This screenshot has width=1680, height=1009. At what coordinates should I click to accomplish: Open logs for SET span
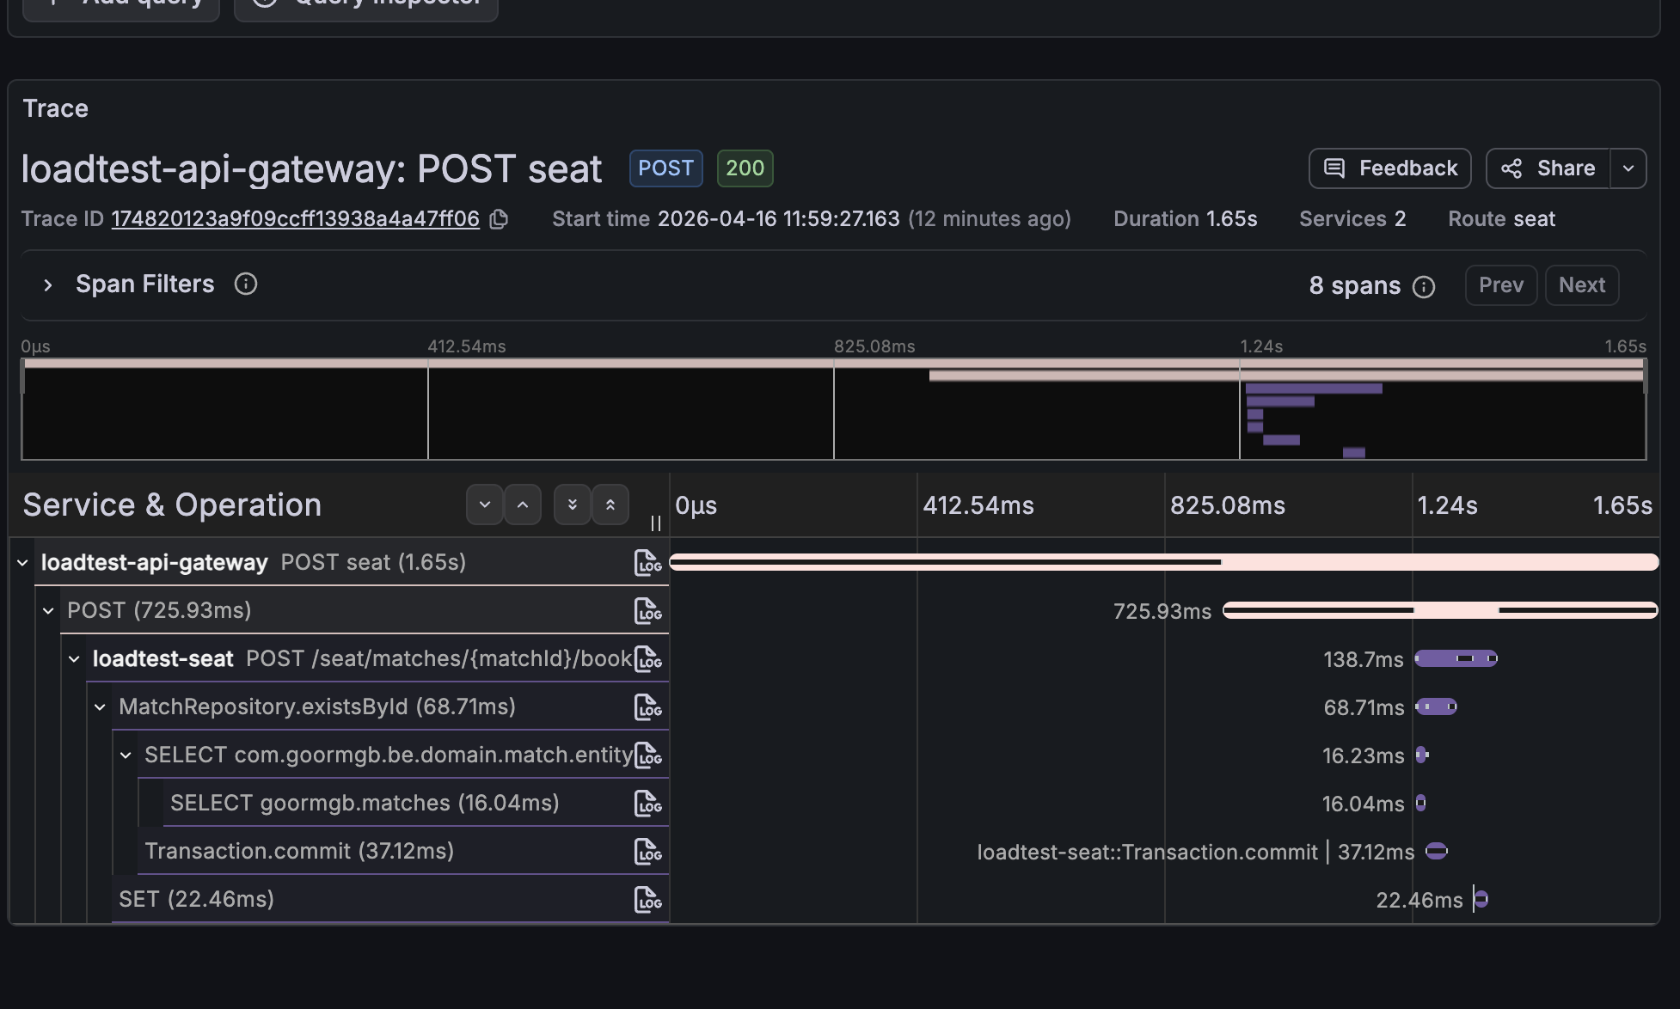pyautogui.click(x=647, y=899)
